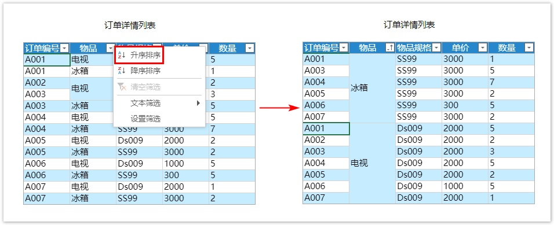The height and width of the screenshot is (225, 554).
Task: Open 单价 filter dropdown in right table
Action: point(483,47)
